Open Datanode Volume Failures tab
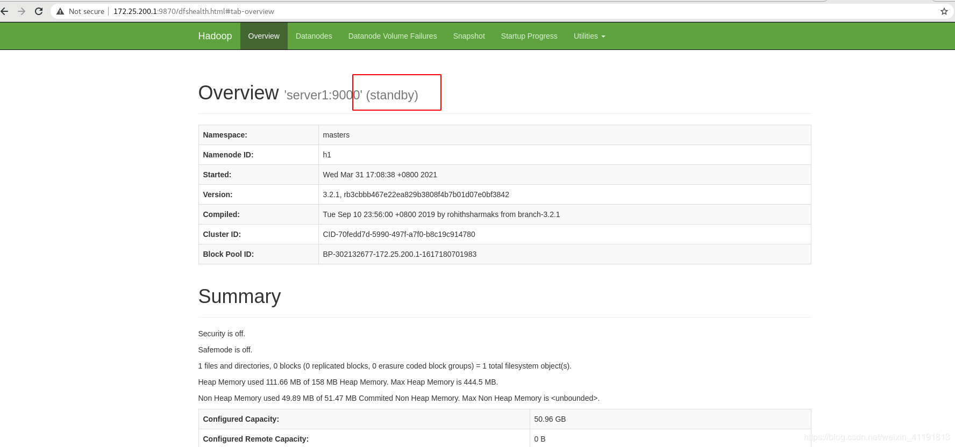This screenshot has width=955, height=447. coord(393,36)
